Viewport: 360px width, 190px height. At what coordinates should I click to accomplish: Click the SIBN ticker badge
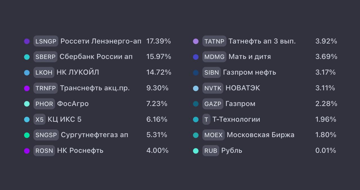[211, 72]
